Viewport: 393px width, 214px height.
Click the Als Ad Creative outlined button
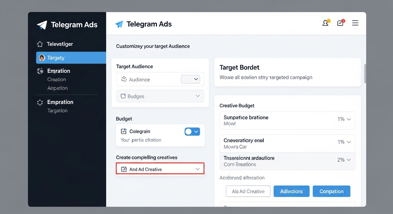[248, 191]
